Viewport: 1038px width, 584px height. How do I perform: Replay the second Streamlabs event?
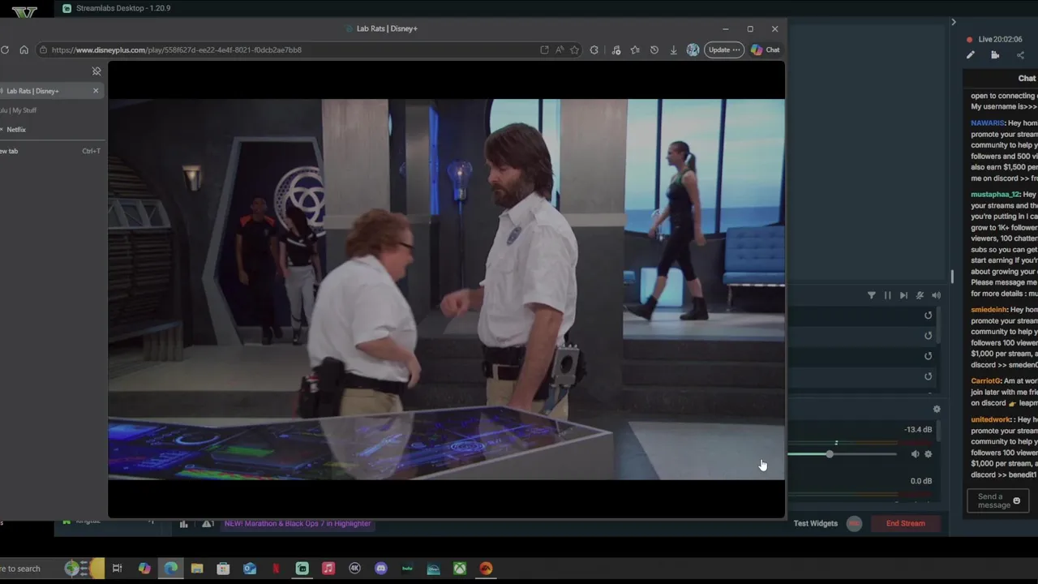(929, 336)
